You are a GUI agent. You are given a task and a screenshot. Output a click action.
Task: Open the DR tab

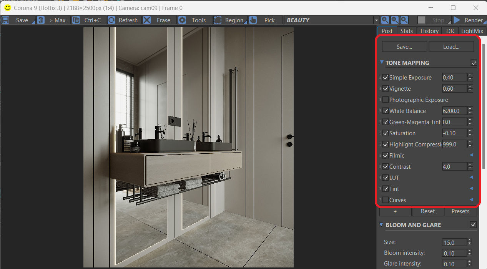450,31
